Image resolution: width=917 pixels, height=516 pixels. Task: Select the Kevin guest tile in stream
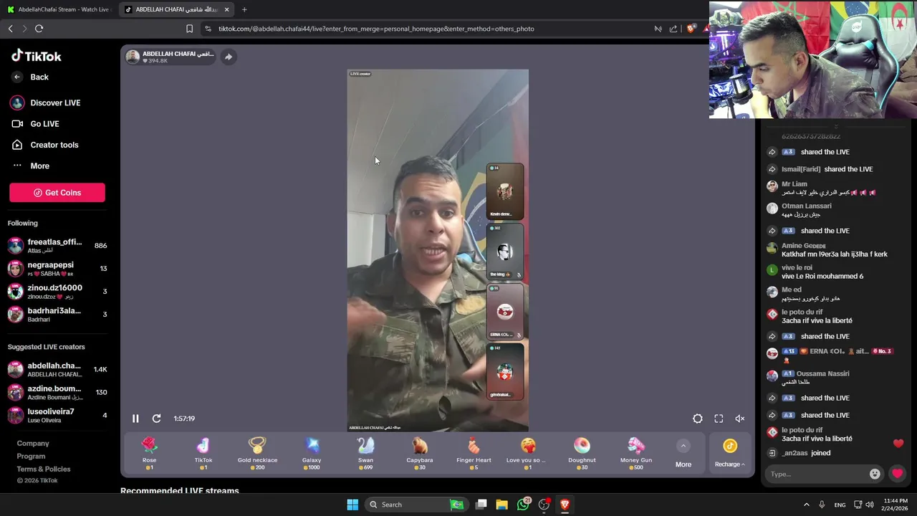[x=505, y=191]
